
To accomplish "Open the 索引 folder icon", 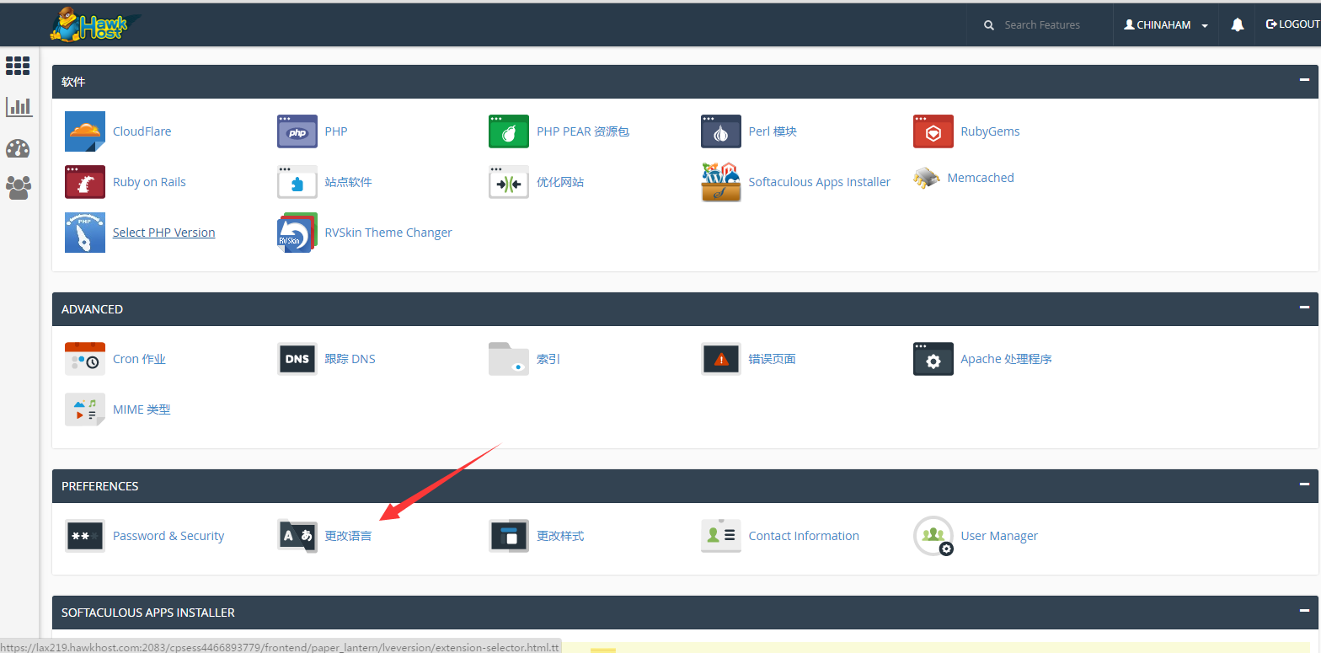I will [509, 359].
